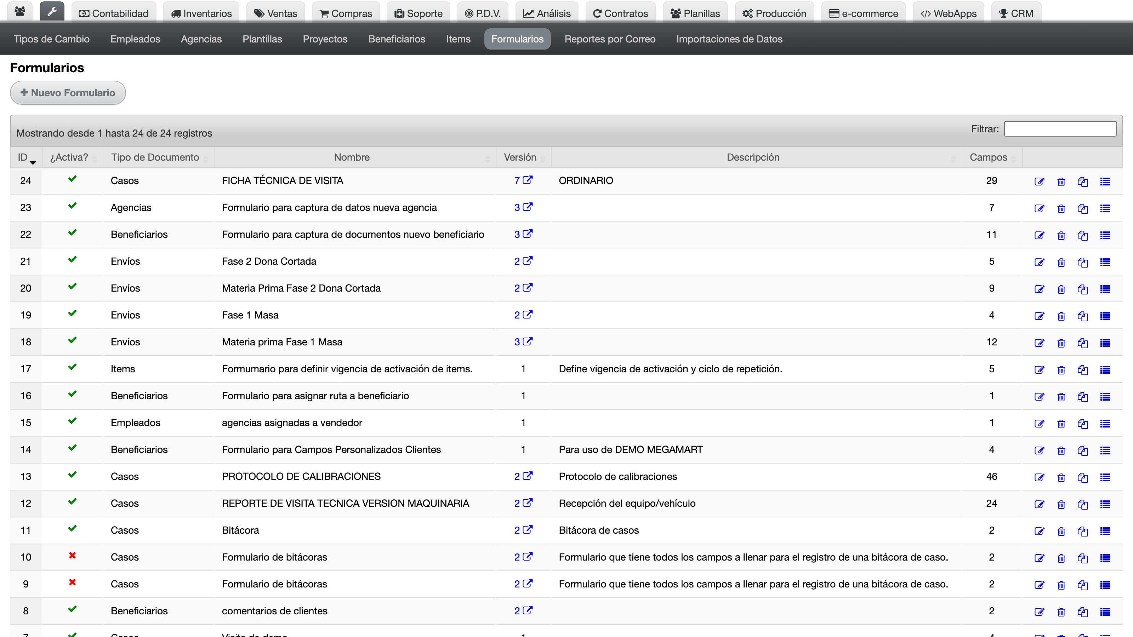Sort by Campos column header
1133x637 pixels.
992,157
